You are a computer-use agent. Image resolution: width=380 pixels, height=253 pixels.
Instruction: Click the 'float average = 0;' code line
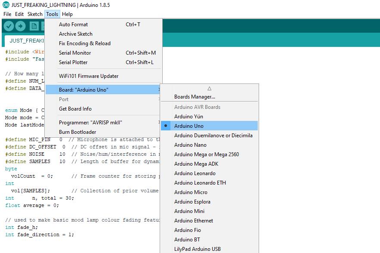(x=32, y=205)
